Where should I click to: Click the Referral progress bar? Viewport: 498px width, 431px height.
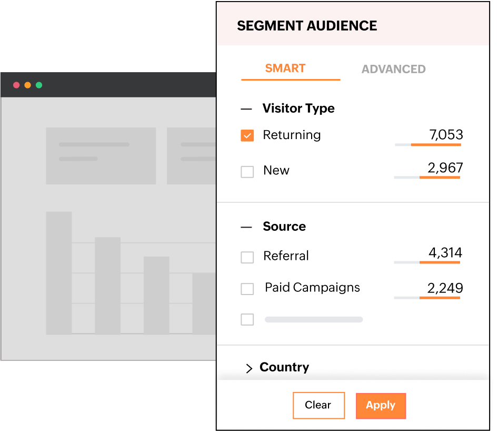click(x=427, y=262)
